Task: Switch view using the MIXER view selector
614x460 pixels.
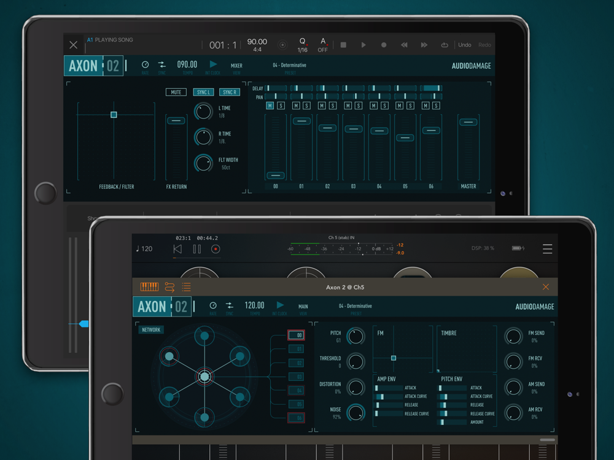Action: pos(236,66)
